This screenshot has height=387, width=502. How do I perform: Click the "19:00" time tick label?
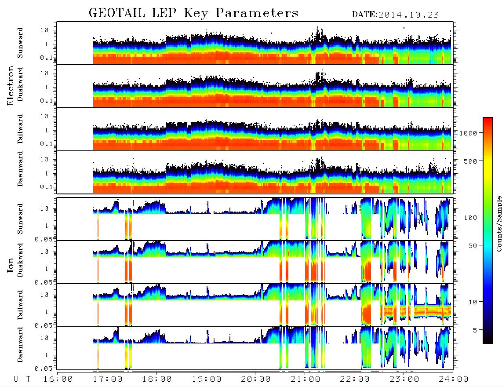point(207,380)
